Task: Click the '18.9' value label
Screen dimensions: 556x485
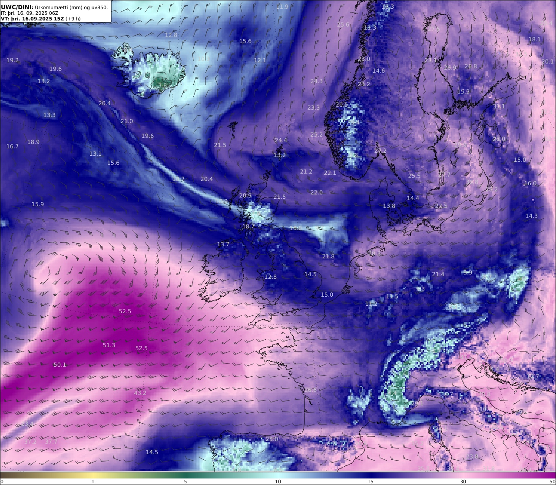Action: coord(33,142)
